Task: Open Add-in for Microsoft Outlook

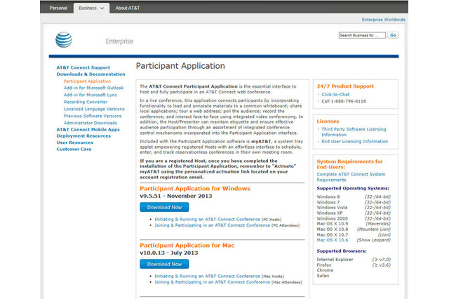Action: [93, 88]
